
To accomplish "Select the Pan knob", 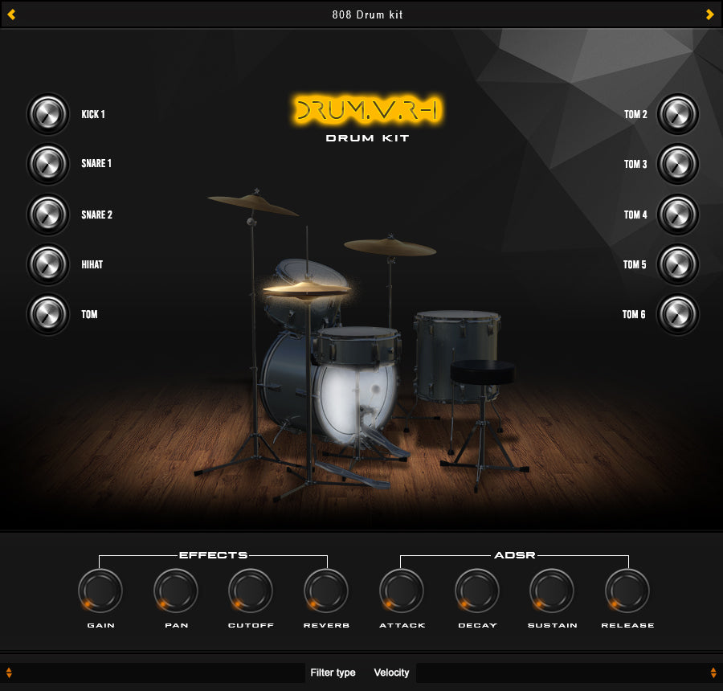I will click(176, 591).
